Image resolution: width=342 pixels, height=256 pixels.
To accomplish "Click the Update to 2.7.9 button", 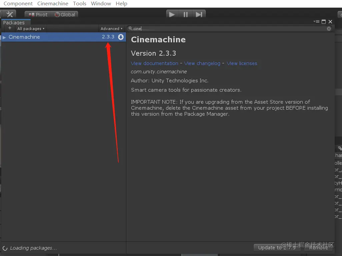I will pyautogui.click(x=277, y=248).
